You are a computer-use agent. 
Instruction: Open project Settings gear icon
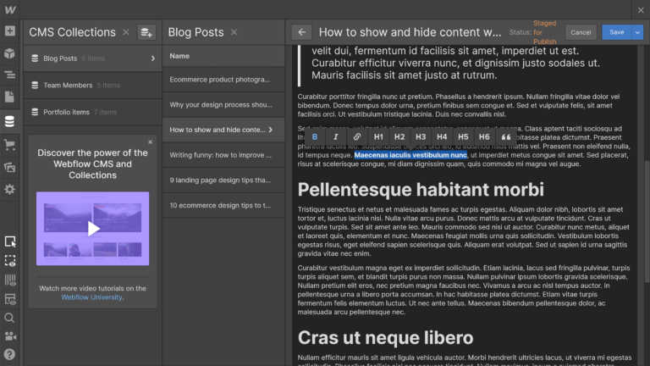(10, 189)
